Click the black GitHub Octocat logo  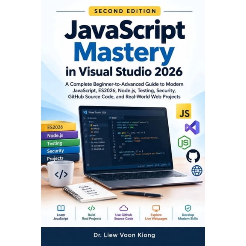(x=193, y=156)
